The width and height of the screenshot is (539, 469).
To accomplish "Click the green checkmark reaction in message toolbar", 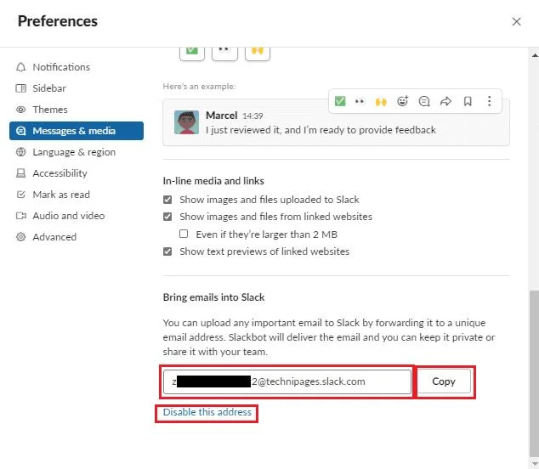I will click(x=340, y=101).
